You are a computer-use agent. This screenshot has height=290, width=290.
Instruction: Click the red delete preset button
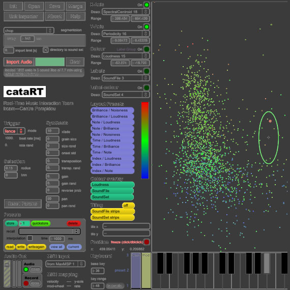[74, 223]
